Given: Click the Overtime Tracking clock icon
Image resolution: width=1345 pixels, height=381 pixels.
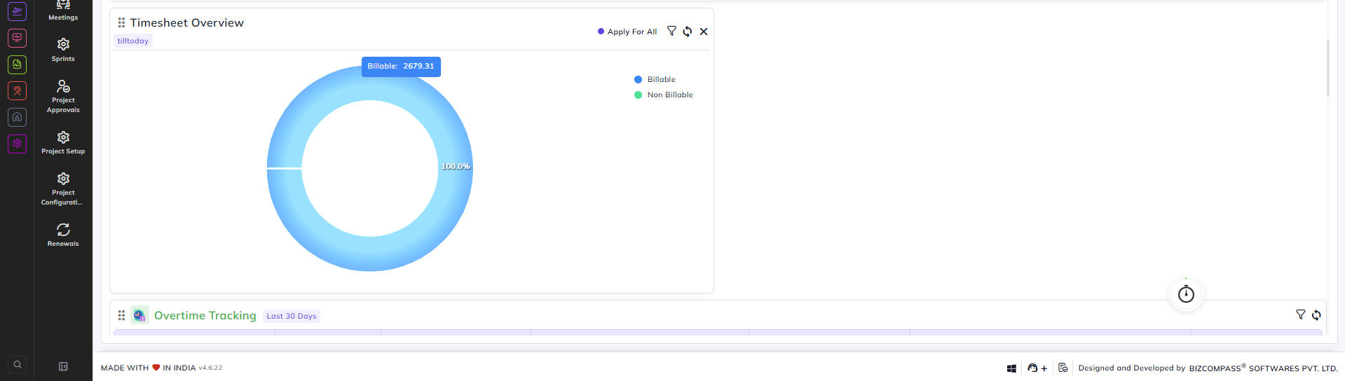Looking at the screenshot, I should [139, 315].
